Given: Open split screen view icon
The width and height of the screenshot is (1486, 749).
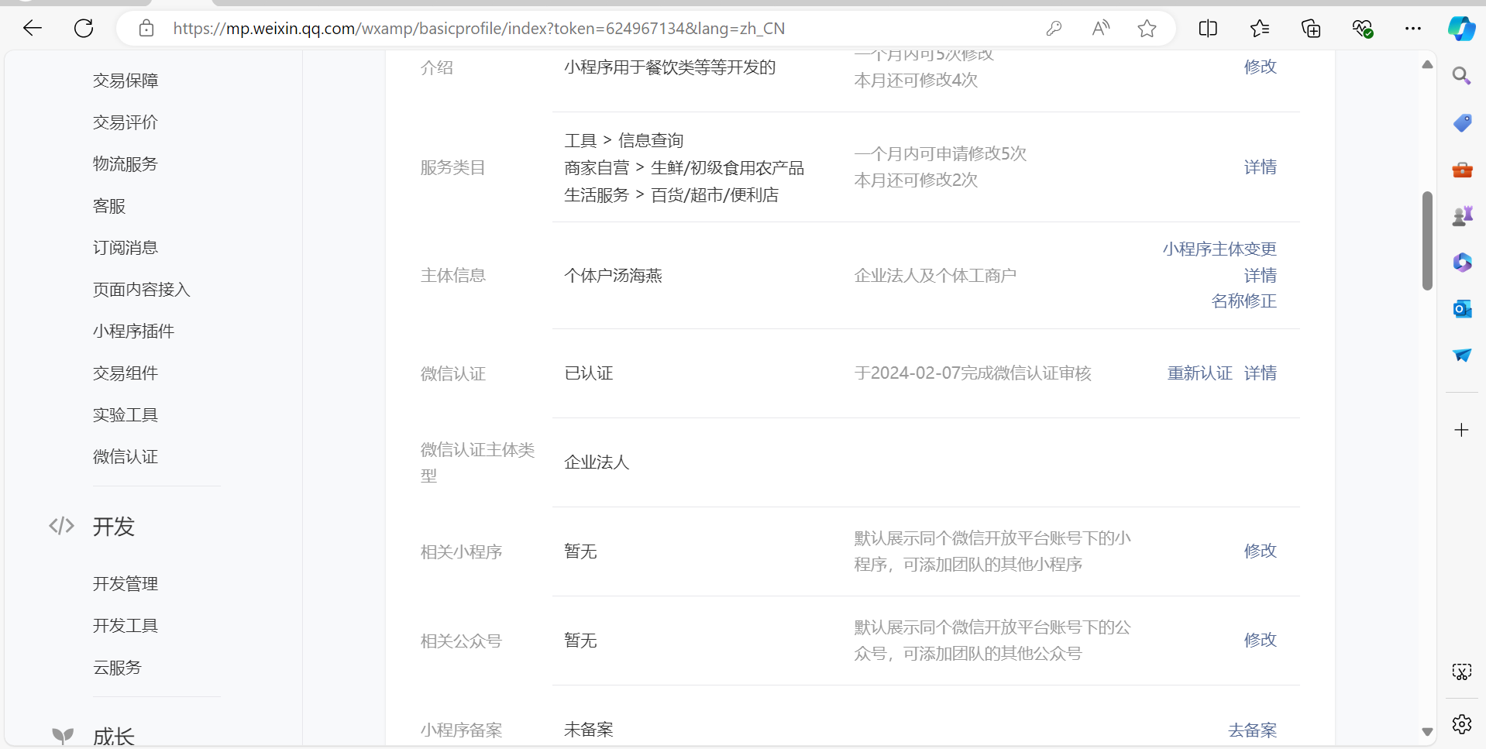Looking at the screenshot, I should pyautogui.click(x=1208, y=29).
